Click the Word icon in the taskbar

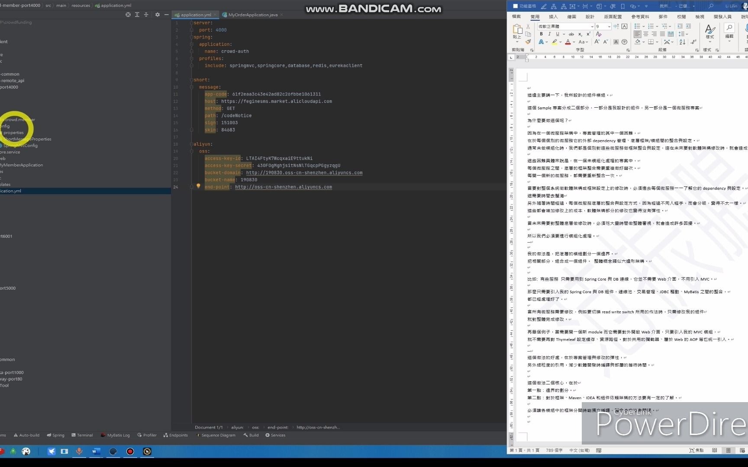[x=96, y=451]
